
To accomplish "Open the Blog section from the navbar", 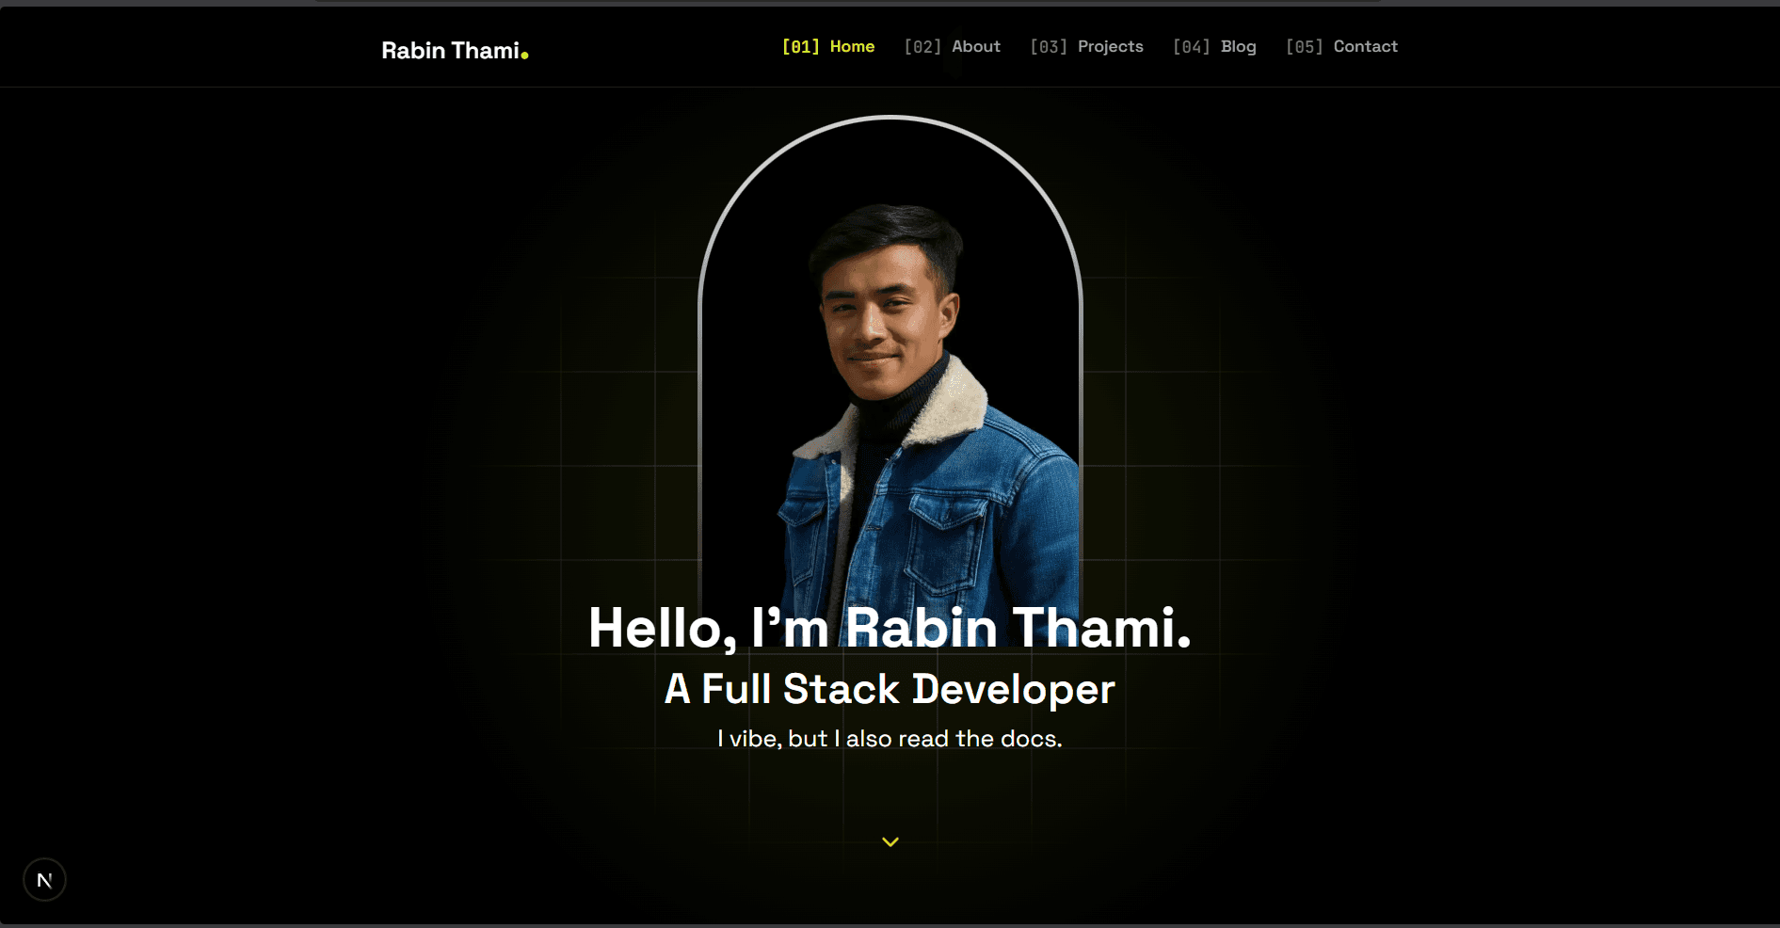I will point(1238,45).
